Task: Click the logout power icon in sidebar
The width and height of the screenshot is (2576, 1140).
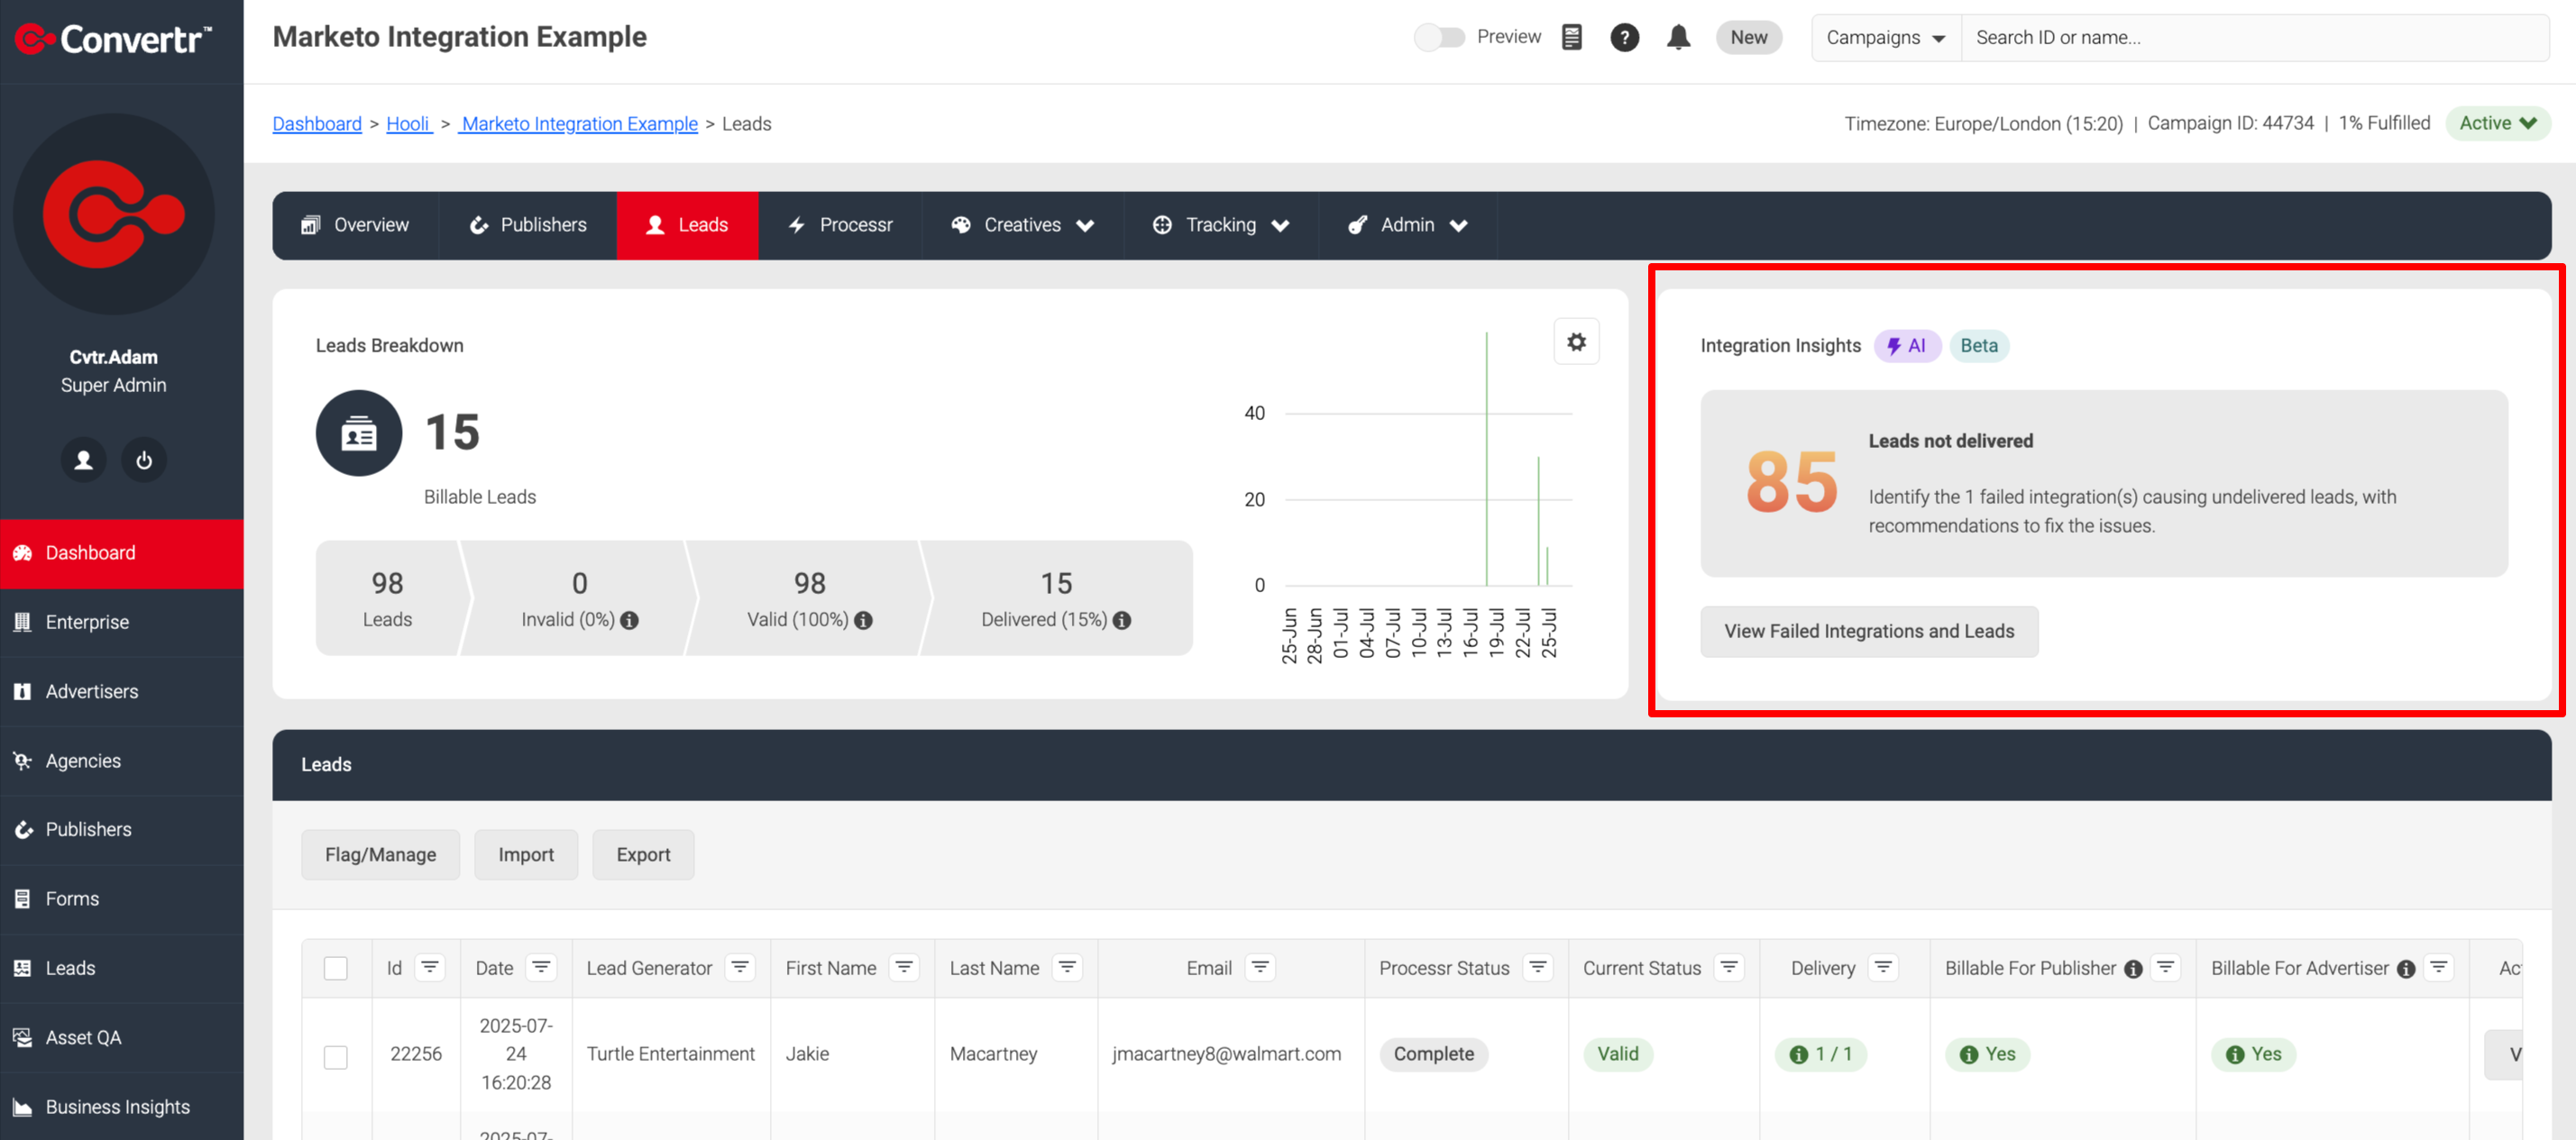Action: (x=144, y=460)
